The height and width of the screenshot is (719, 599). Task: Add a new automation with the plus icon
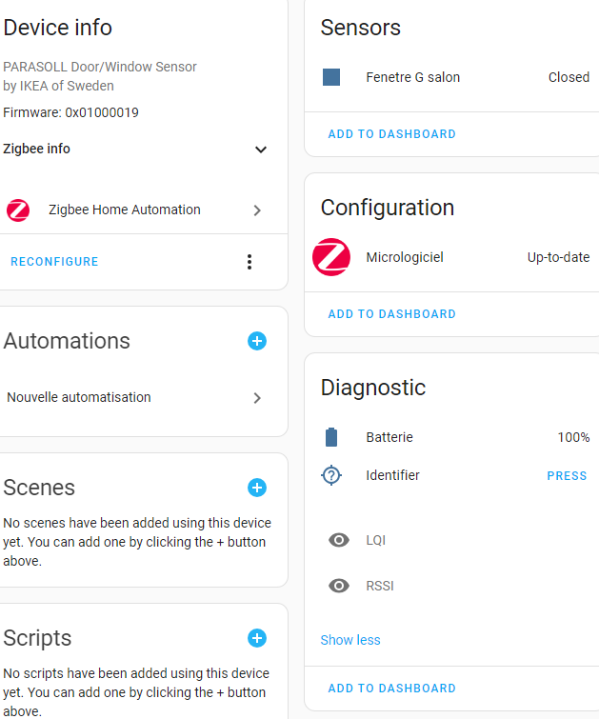257,341
